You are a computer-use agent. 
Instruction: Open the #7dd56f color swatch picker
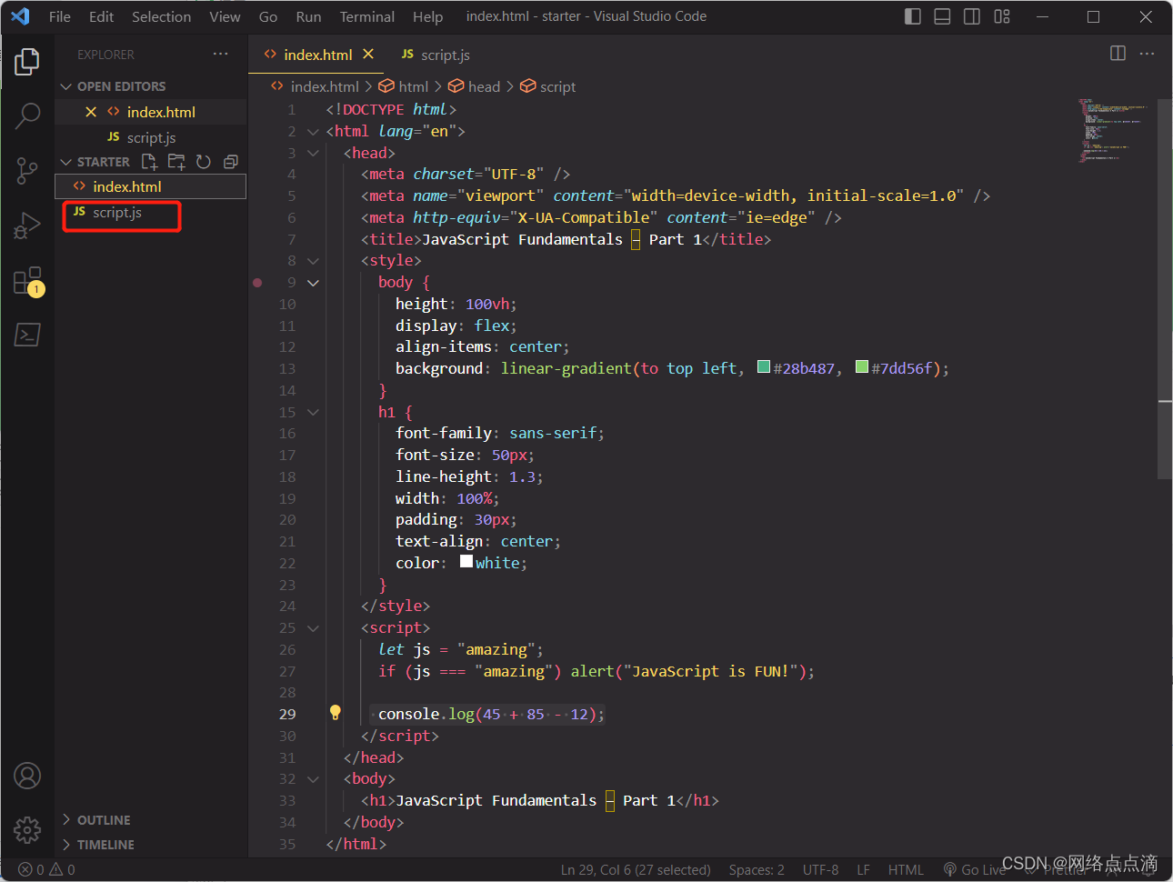862,367
